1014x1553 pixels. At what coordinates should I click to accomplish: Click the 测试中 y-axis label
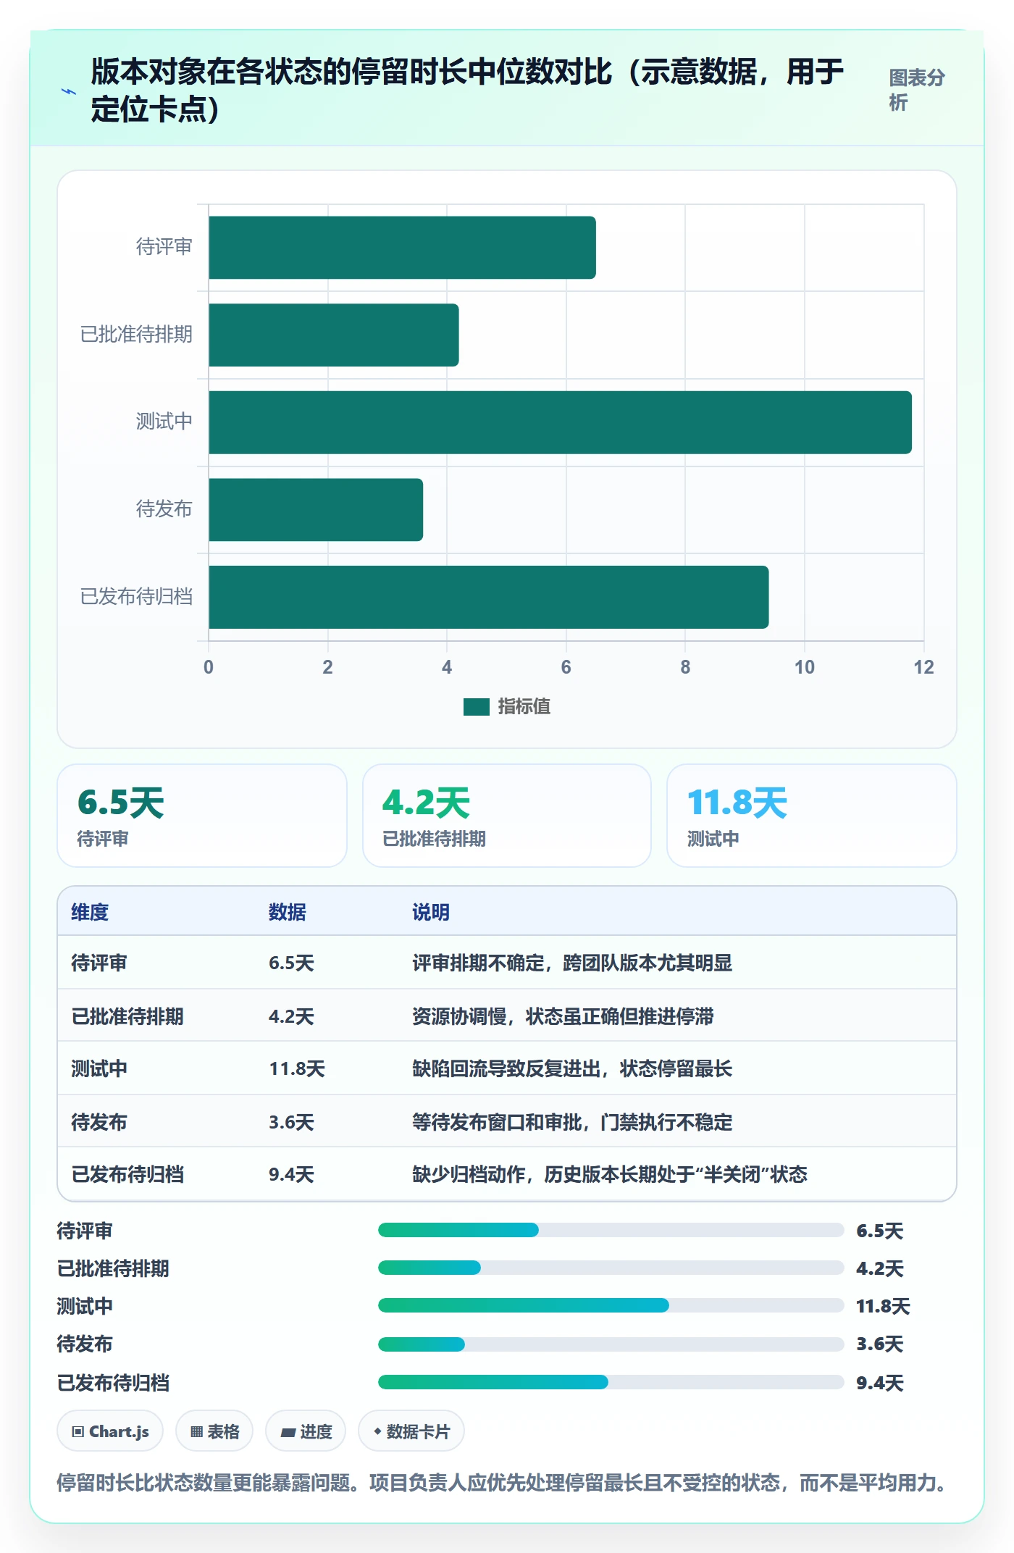click(x=164, y=421)
